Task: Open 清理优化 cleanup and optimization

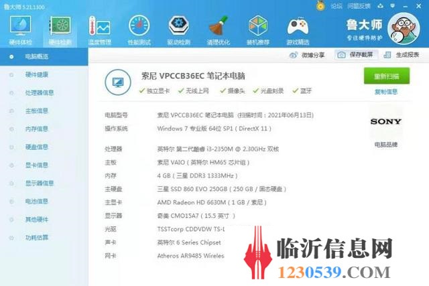Action: (219, 30)
